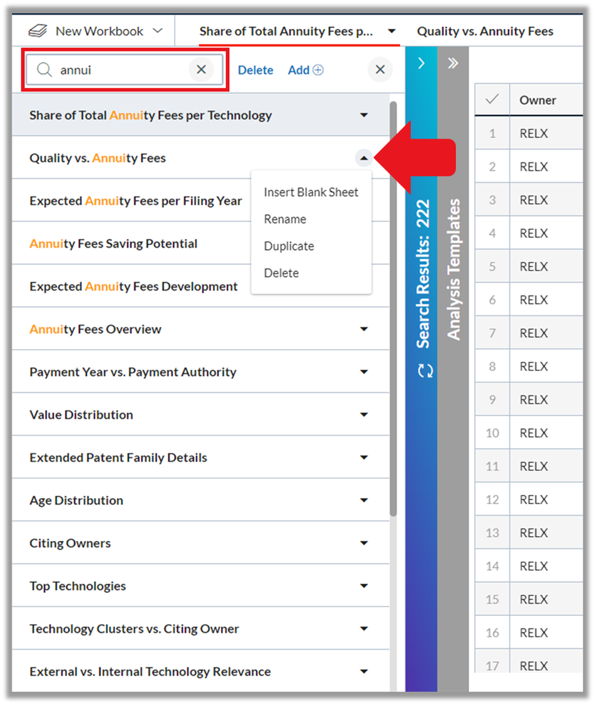Click the New Workbook book icon
The width and height of the screenshot is (595, 705).
38,31
